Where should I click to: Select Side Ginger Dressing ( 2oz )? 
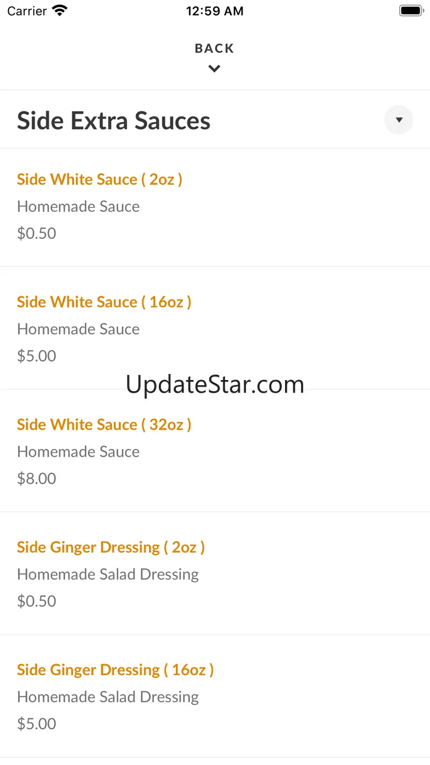[111, 547]
